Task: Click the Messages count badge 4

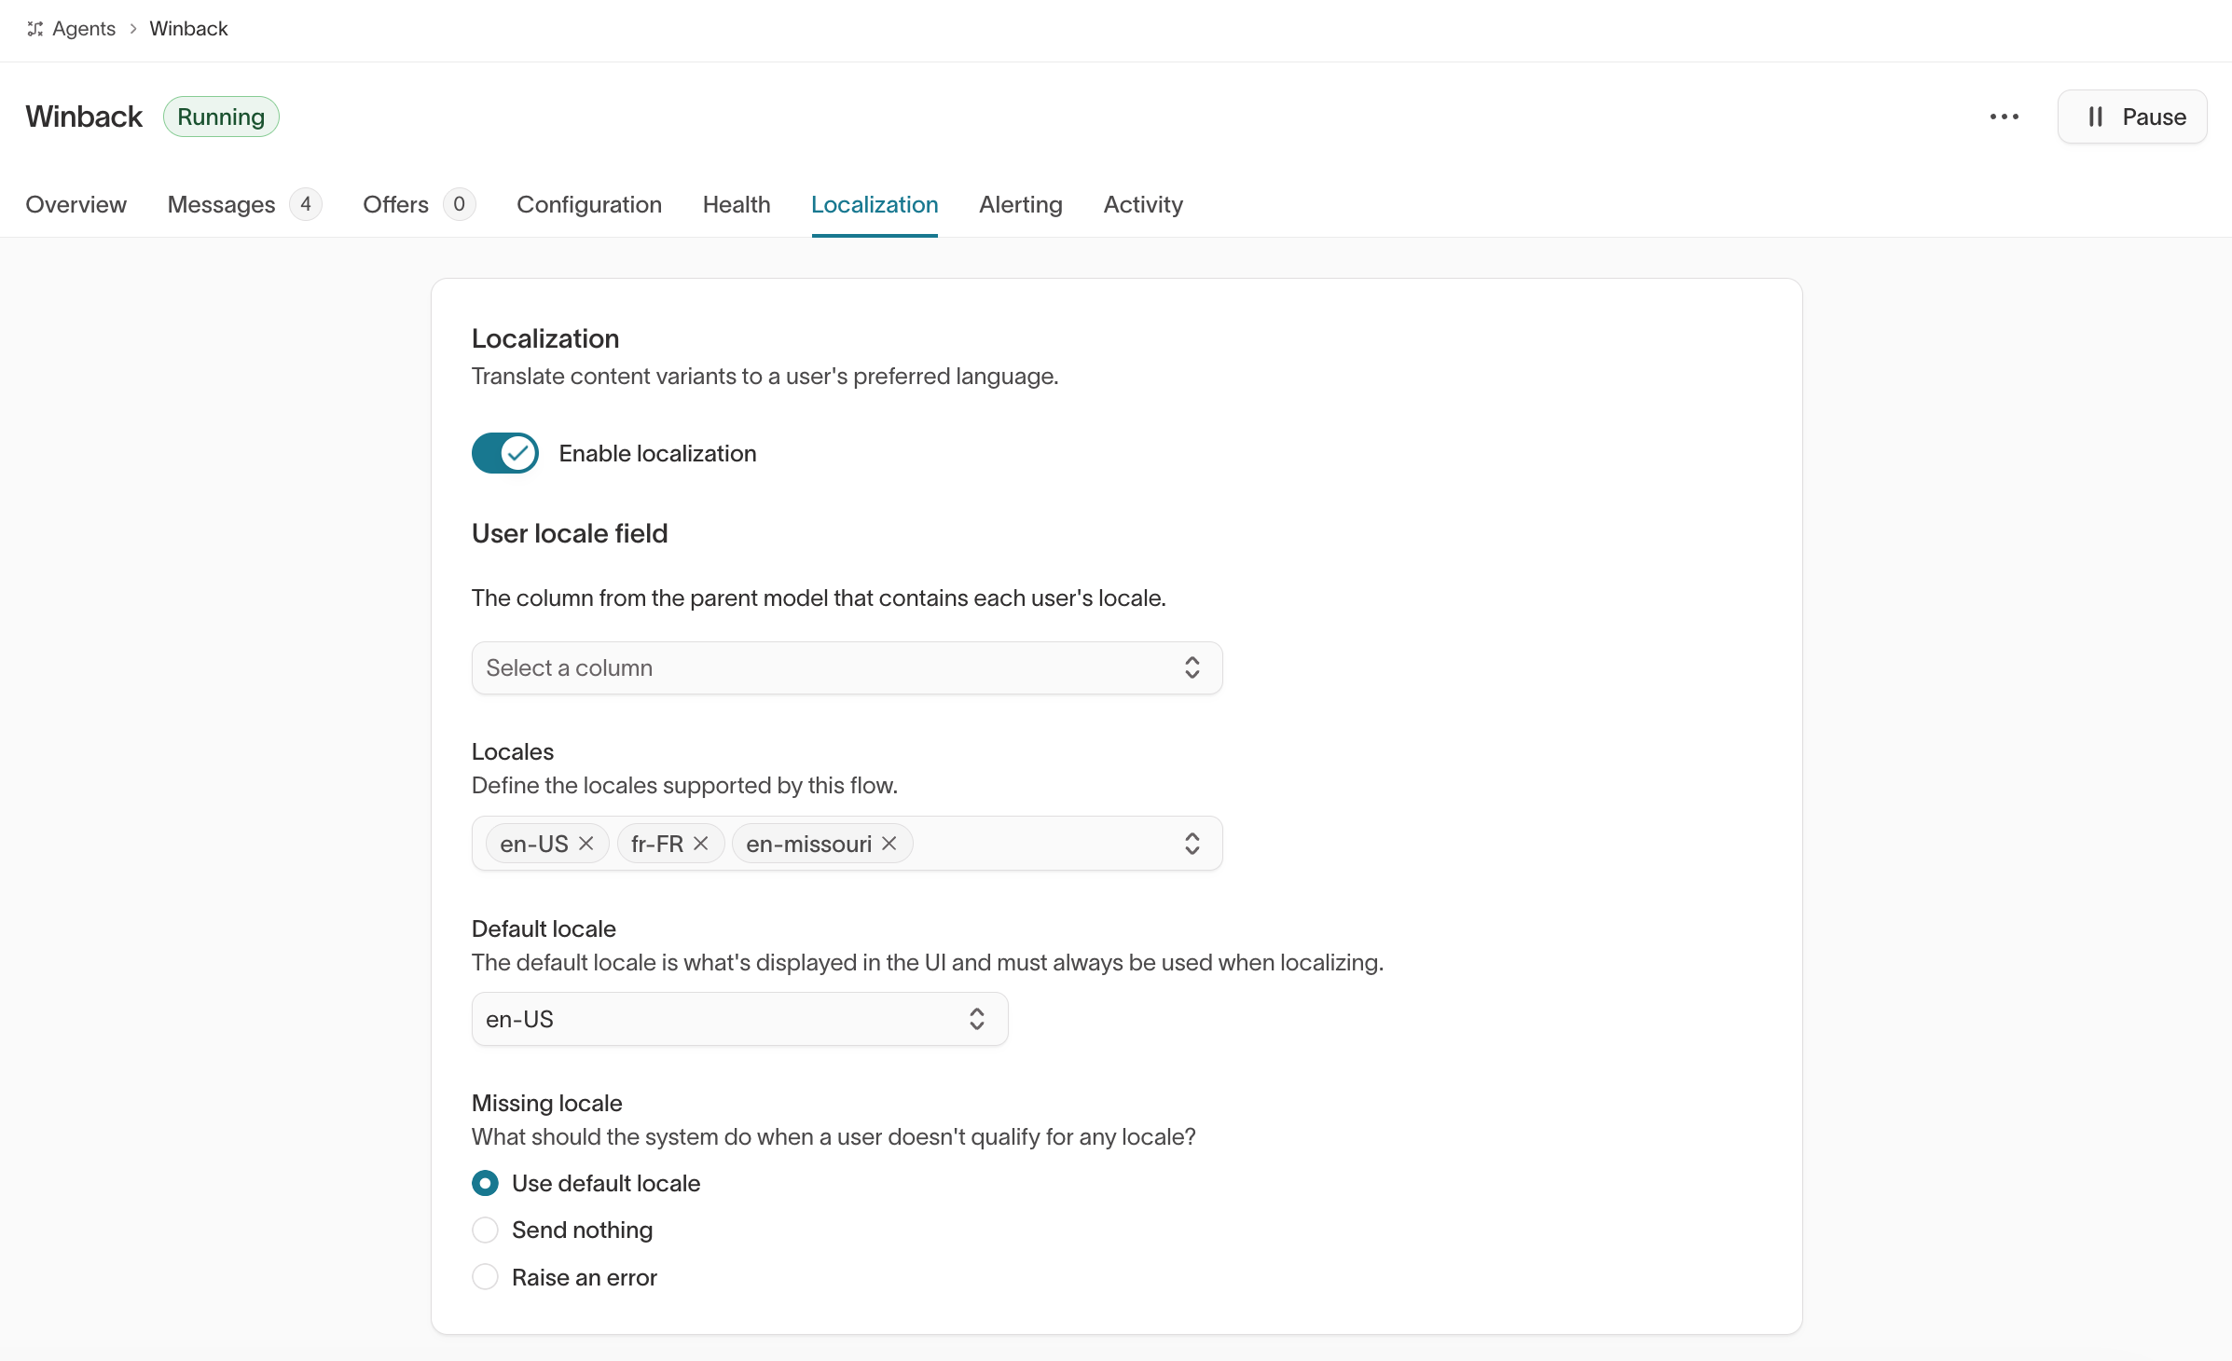Action: [x=306, y=204]
